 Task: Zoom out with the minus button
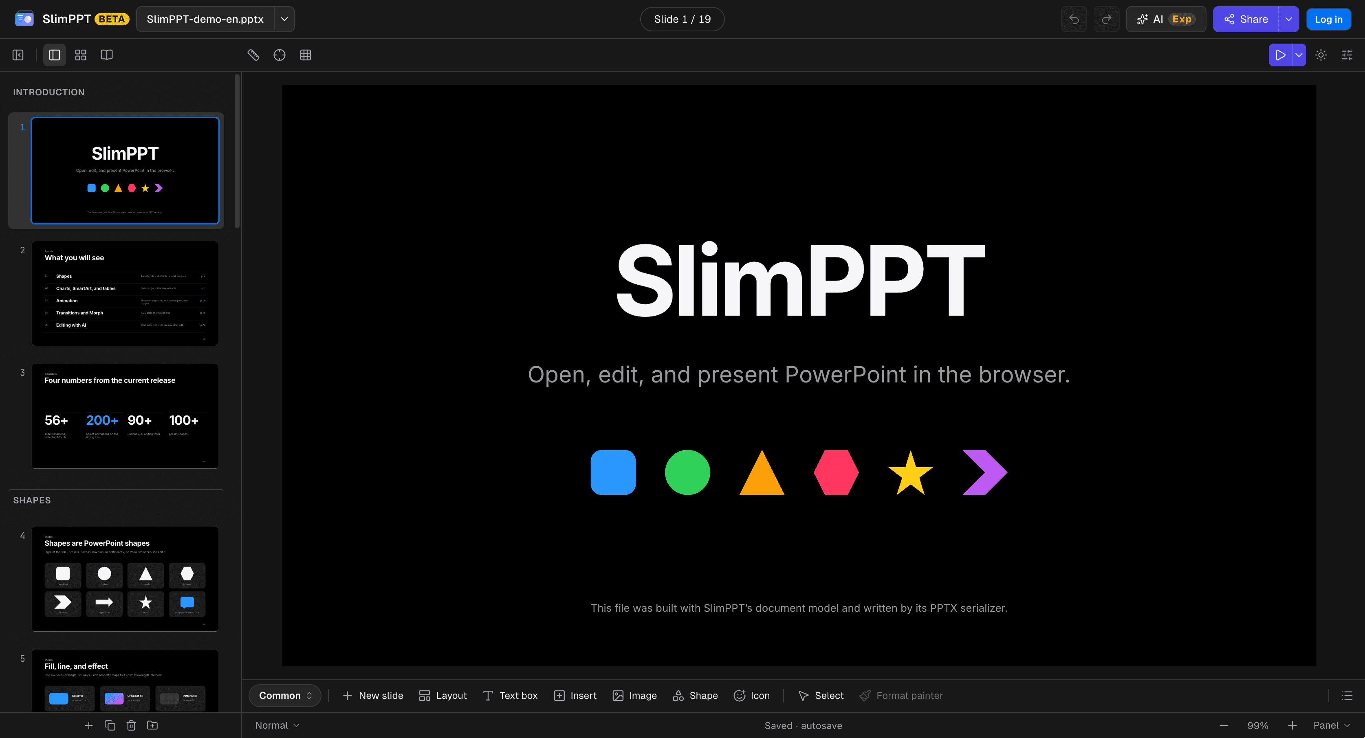point(1224,725)
